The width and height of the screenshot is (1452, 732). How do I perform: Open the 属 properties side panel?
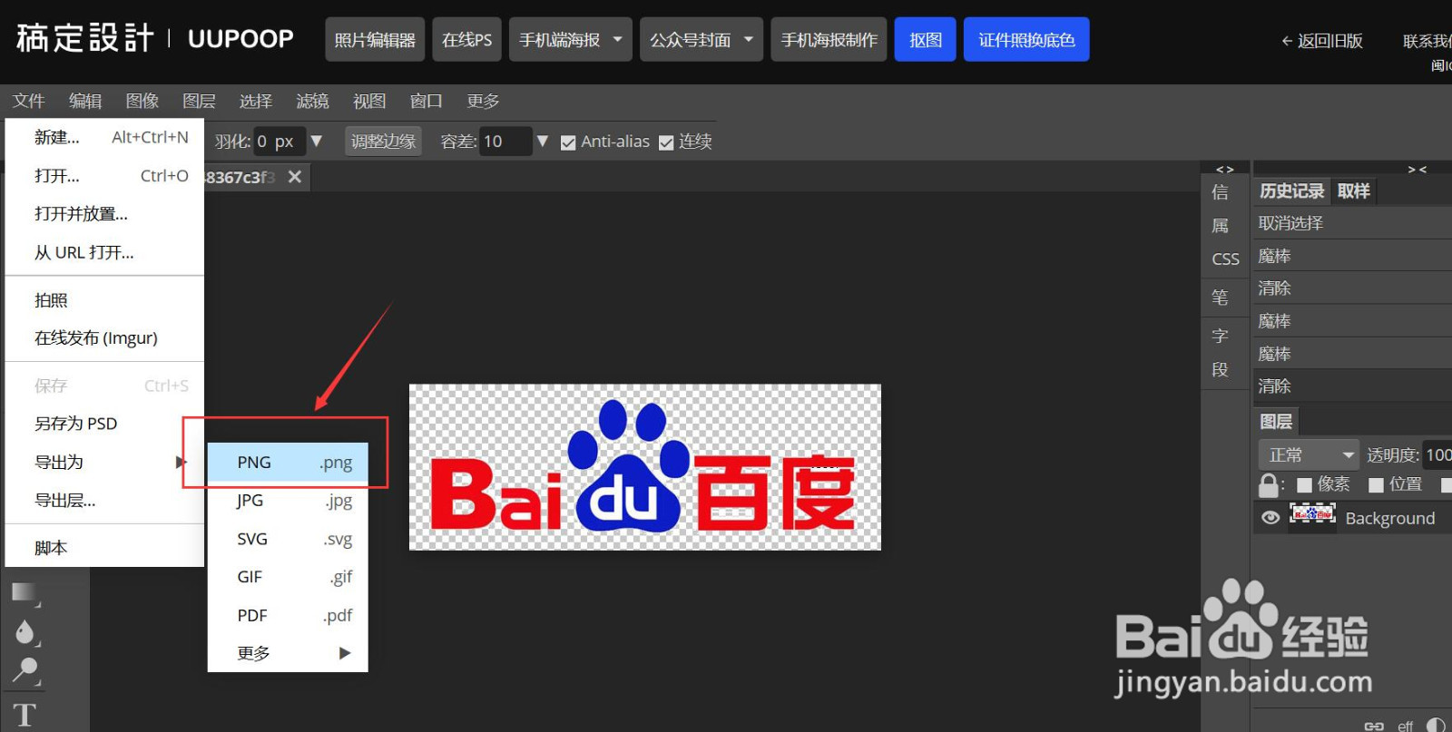(x=1220, y=225)
